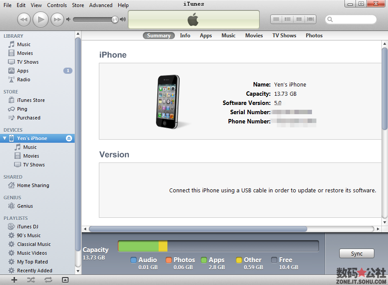Switch to the Apps tab
The width and height of the screenshot is (388, 285).
(206, 36)
